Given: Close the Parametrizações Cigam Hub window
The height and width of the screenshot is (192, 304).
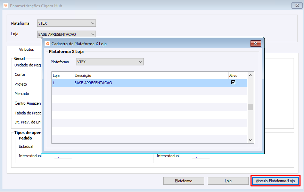Looking at the screenshot, I should tap(297, 6).
